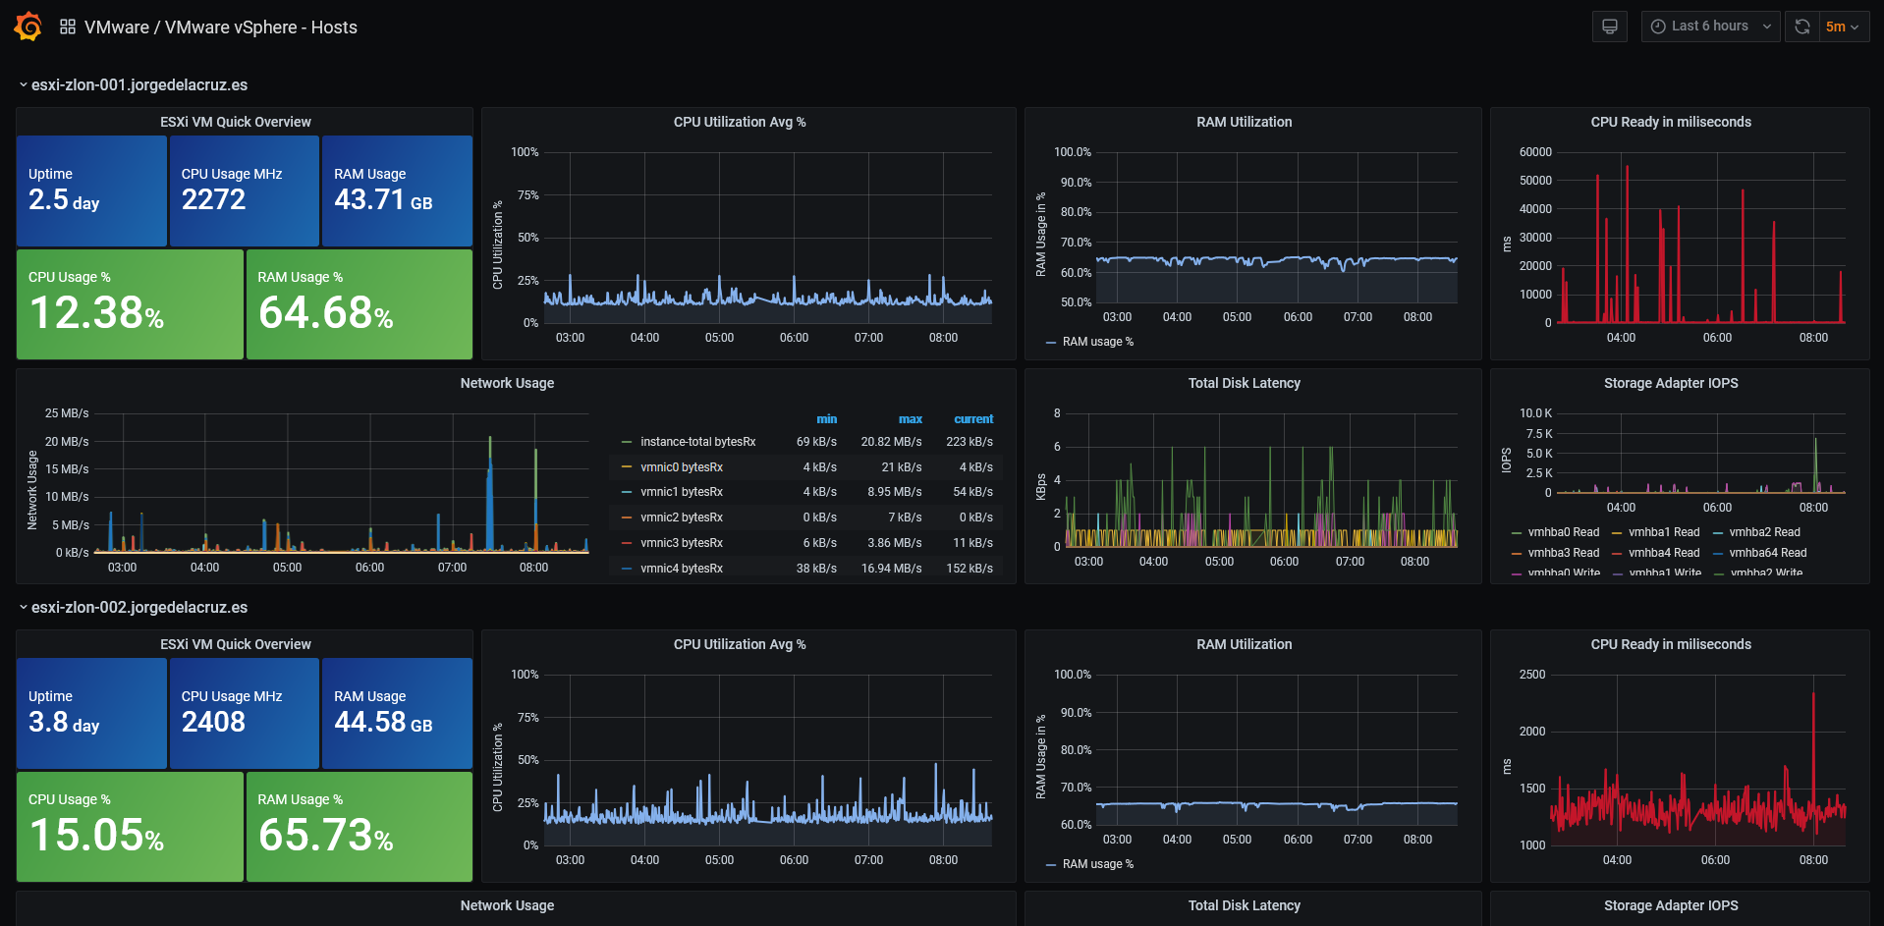Open first host's Total Disk Latency panel title

(x=1245, y=383)
